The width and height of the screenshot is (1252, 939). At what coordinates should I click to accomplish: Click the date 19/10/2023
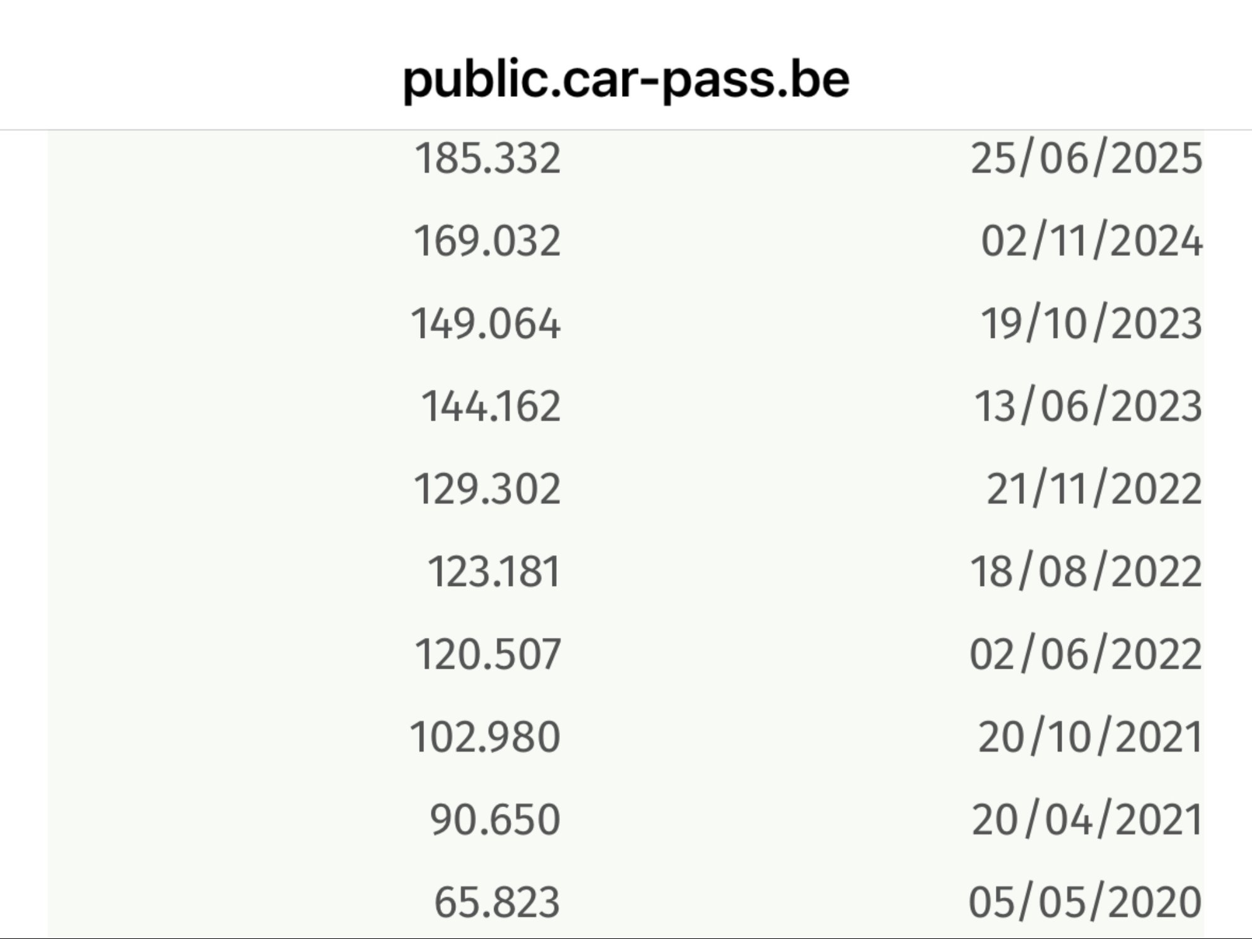pos(1091,324)
